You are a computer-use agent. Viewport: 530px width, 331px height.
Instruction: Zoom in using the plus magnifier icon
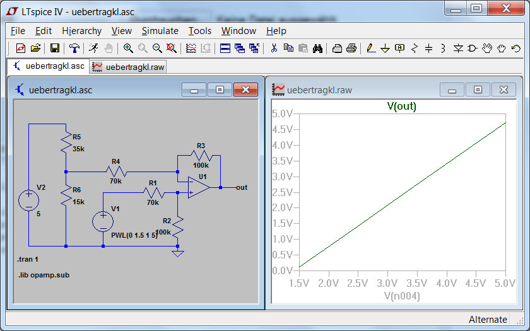[127, 49]
